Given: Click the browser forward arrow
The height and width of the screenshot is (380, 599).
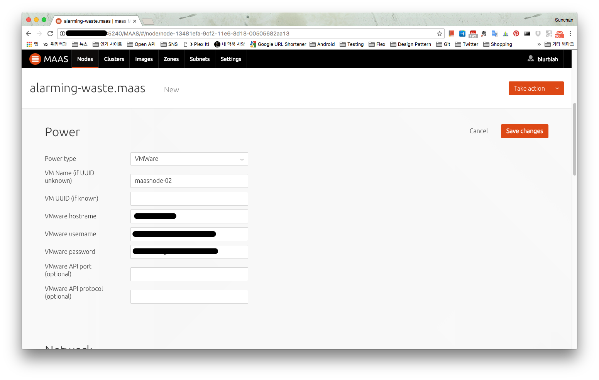Looking at the screenshot, I should click(x=39, y=34).
